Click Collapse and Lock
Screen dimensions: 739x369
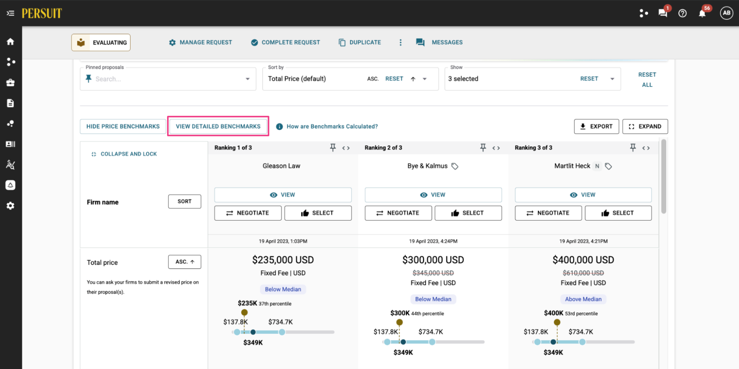[x=124, y=154]
